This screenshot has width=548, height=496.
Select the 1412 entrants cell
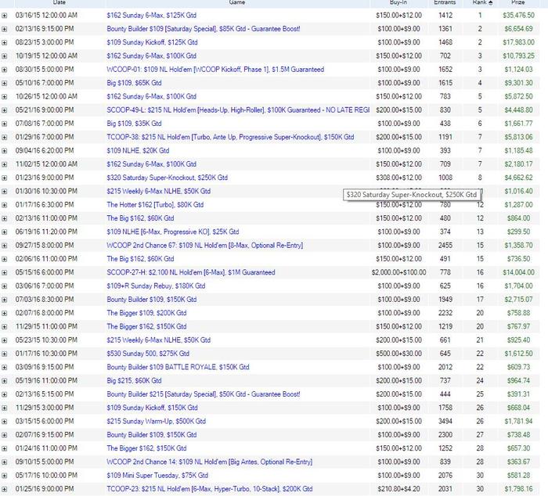(x=445, y=16)
